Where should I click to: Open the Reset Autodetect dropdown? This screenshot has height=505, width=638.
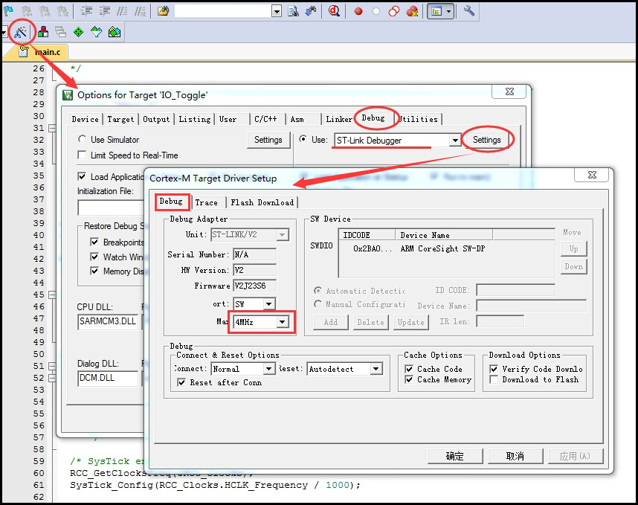(x=376, y=369)
